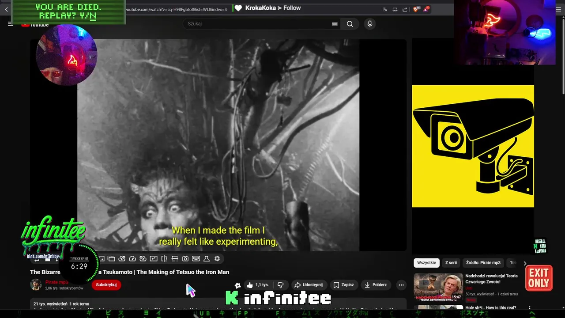Dislike the video with thumbs-down
This screenshot has height=318, width=565.
(280, 285)
